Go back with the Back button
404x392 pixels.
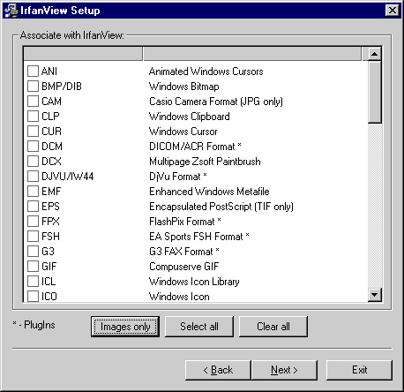click(218, 370)
